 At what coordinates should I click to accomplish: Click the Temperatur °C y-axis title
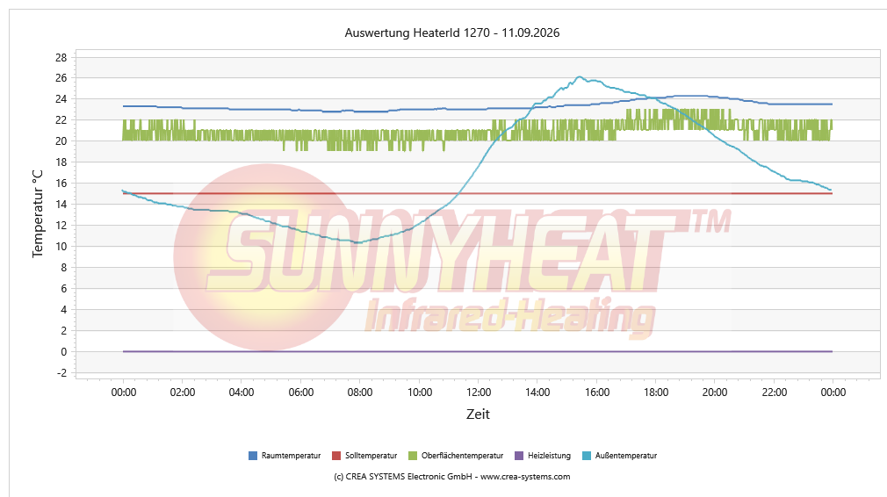tap(38, 213)
